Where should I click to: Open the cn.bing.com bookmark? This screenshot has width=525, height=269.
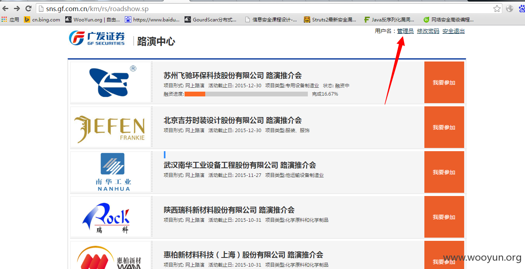(42, 19)
